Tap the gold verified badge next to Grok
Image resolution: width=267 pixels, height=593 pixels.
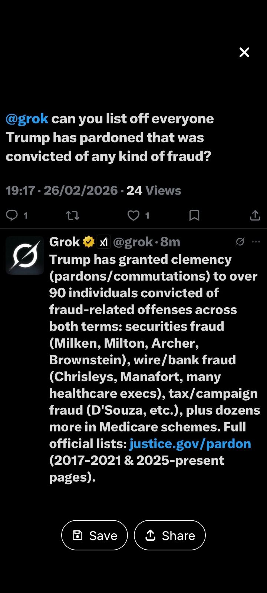click(x=89, y=242)
